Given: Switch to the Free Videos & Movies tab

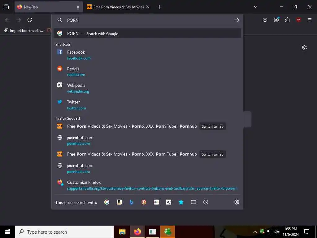Looking at the screenshot, I should [118, 7].
